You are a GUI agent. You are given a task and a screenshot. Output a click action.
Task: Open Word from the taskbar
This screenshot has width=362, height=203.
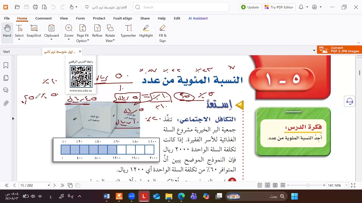tap(107, 196)
